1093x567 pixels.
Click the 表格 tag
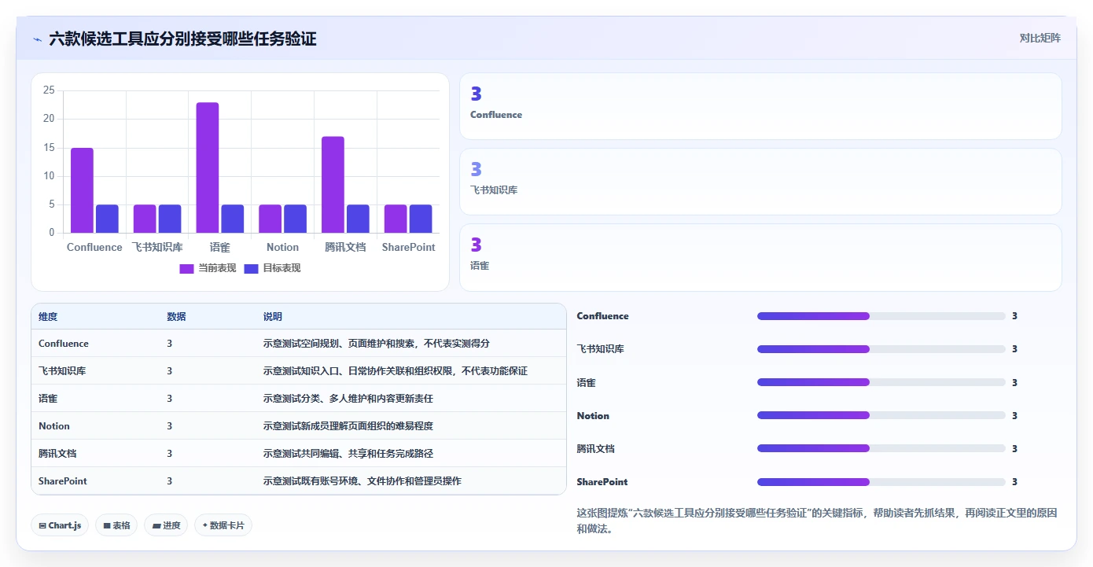pos(116,525)
